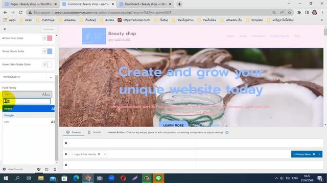Image resolution: width=327 pixels, height=183 pixels.
Task: Open File Explorer from taskbar
Action: point(41,178)
